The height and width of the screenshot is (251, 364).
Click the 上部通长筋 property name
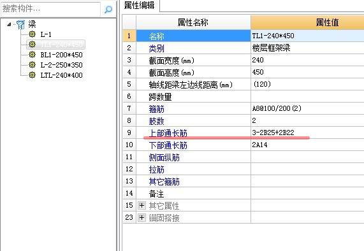pyautogui.click(x=168, y=133)
